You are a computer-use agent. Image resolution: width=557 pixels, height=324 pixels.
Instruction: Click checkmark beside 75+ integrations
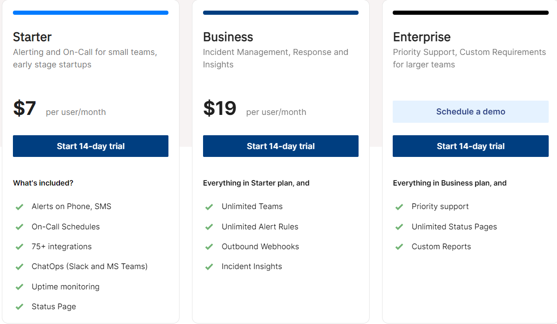(x=19, y=247)
